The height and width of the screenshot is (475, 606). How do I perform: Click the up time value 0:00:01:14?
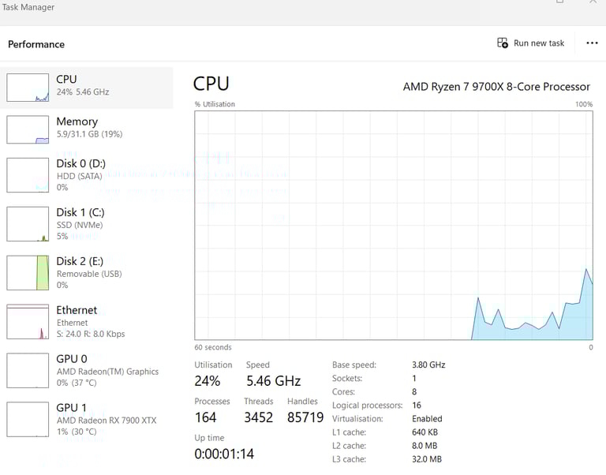point(224,454)
